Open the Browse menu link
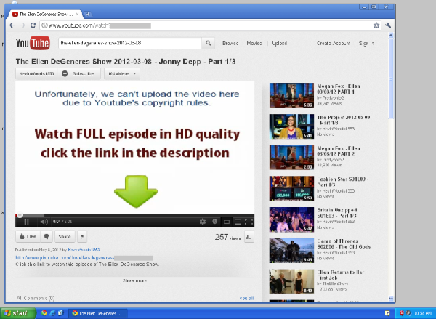Image resolution: width=436 pixels, height=319 pixels. [x=230, y=44]
